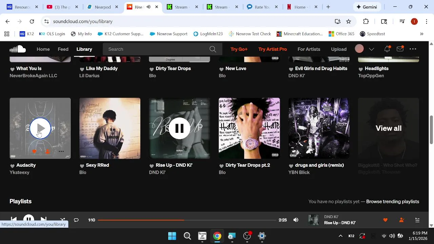Seek in the playback progress bar
The height and width of the screenshot is (244, 434).
187,220
